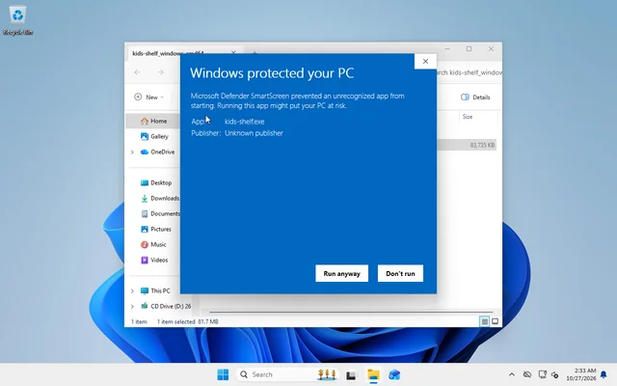Open clock and date in taskbar
Screen dimensions: 617x386
point(581,374)
